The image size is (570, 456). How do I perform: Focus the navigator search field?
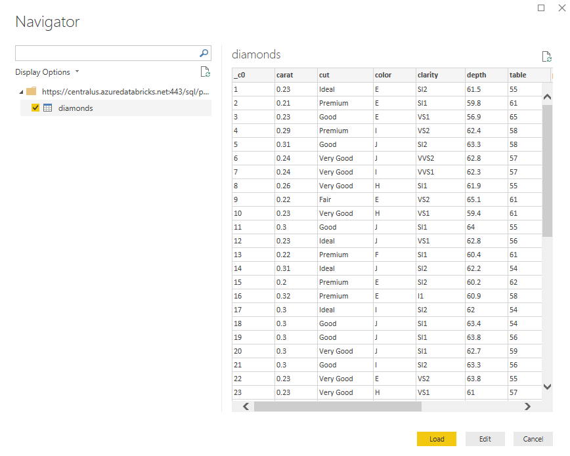pos(107,53)
